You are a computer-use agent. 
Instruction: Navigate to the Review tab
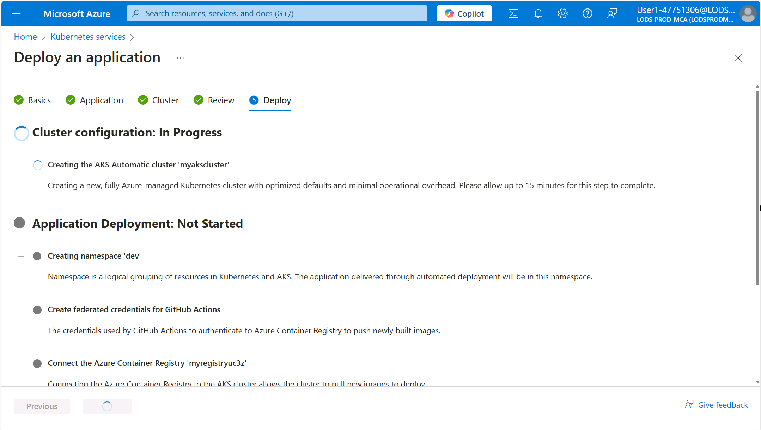click(x=220, y=100)
